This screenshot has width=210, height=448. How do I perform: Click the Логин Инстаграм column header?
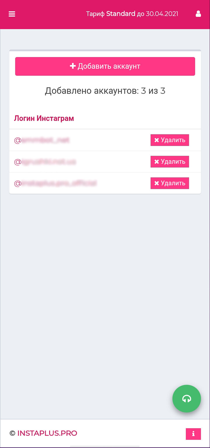pyautogui.click(x=44, y=118)
